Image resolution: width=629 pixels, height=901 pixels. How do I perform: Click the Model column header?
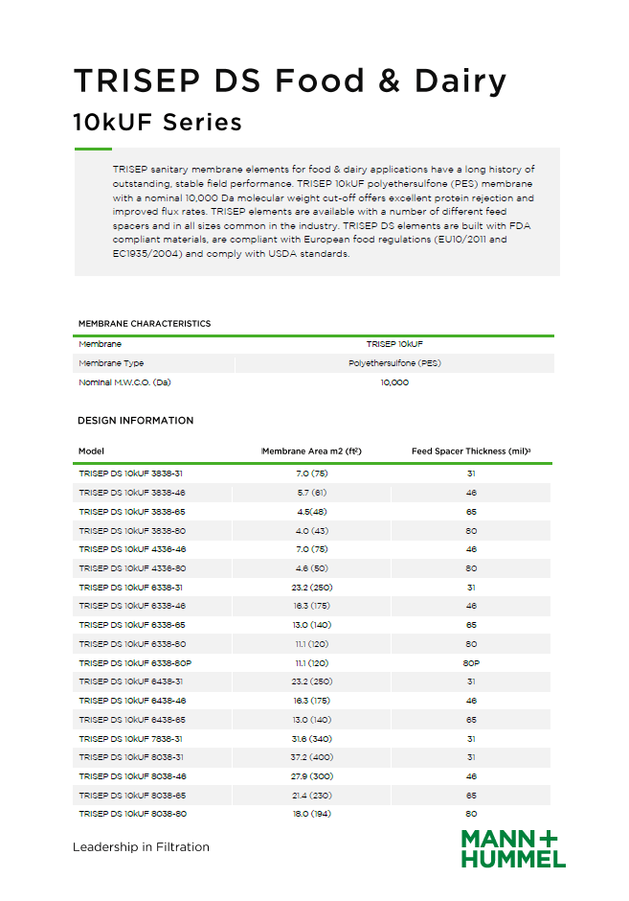(x=91, y=451)
